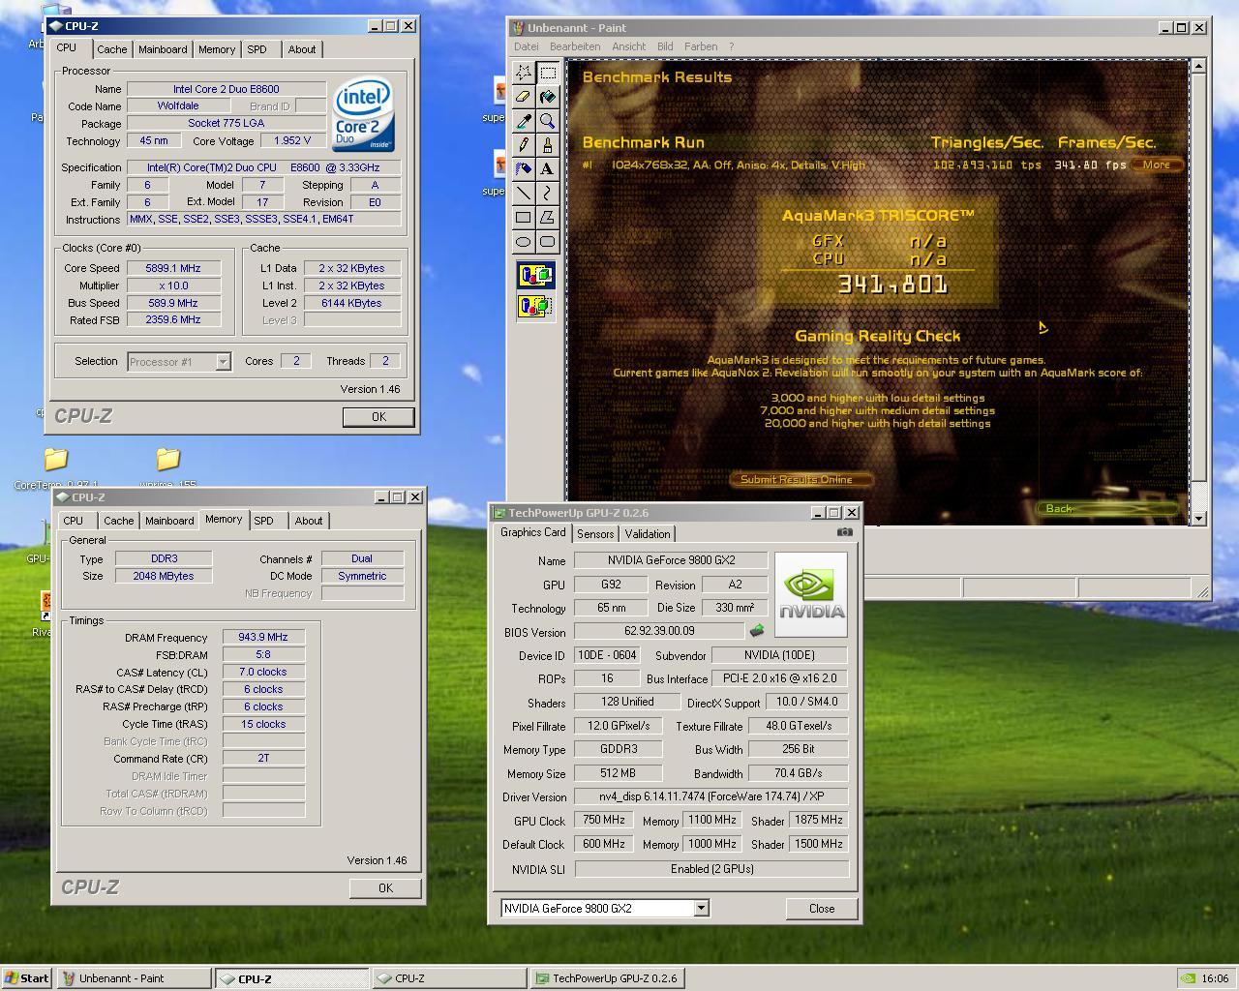1239x991 pixels.
Task: Switch to Sensors tab in GPU-Z
Action: point(595,534)
